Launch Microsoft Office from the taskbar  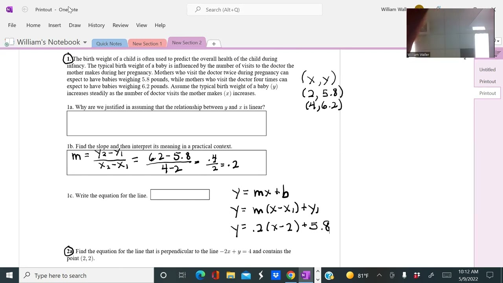click(x=215, y=275)
